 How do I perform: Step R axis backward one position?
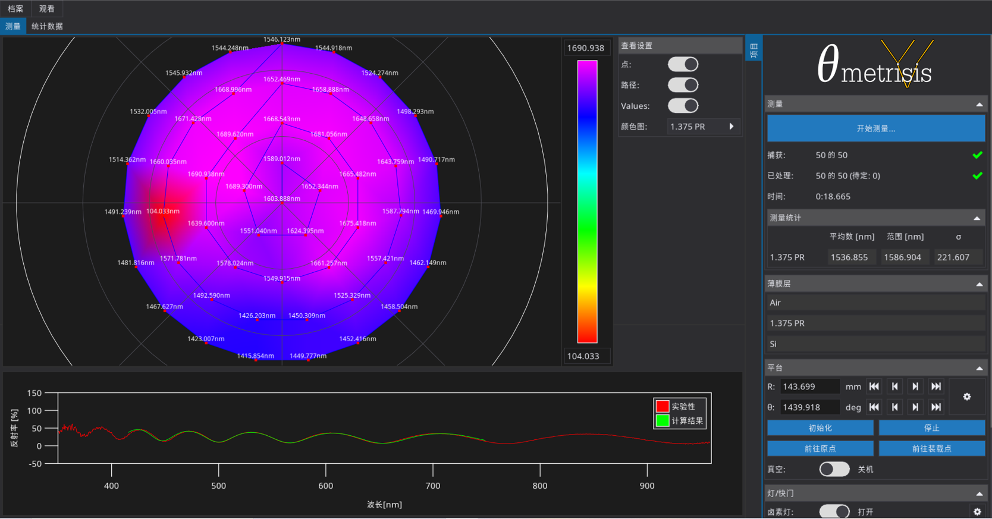tap(894, 386)
